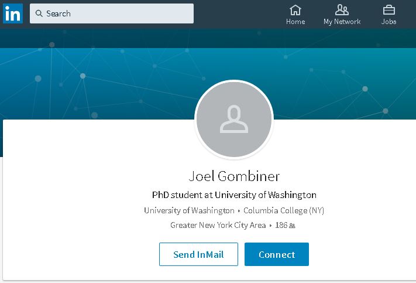Screen dimensions: 416x283
Task: Open the Jobs navigation label
Action: [x=389, y=22]
